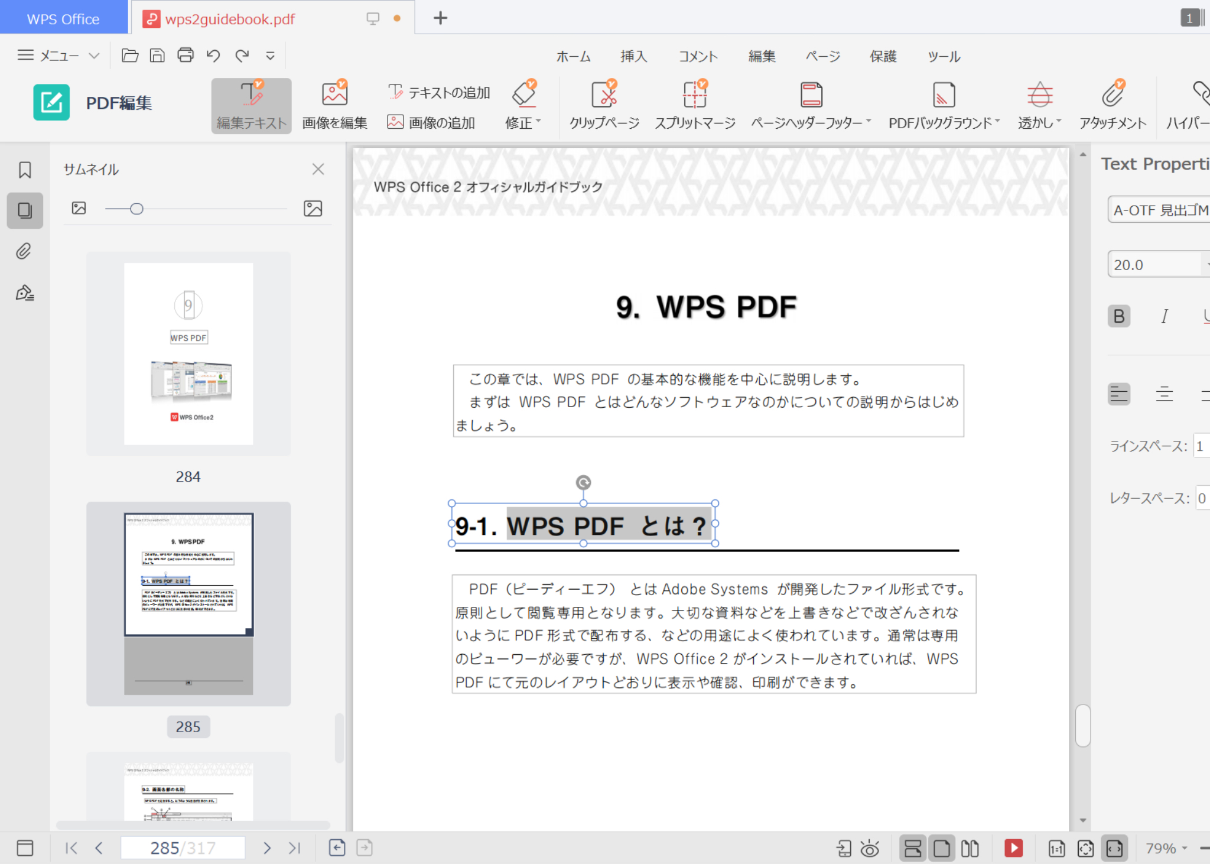Screen dimensions: 1210x864
Task: Toggle the navigation pane icon in status bar
Action: pyautogui.click(x=25, y=847)
